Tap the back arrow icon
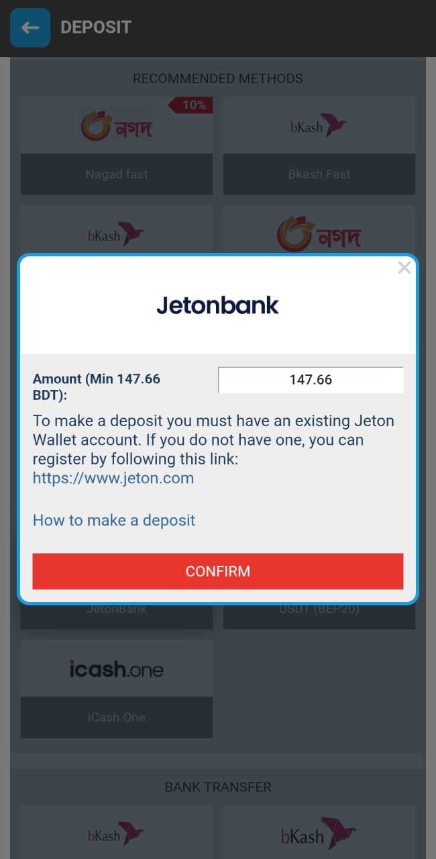The image size is (436, 859). click(x=30, y=28)
